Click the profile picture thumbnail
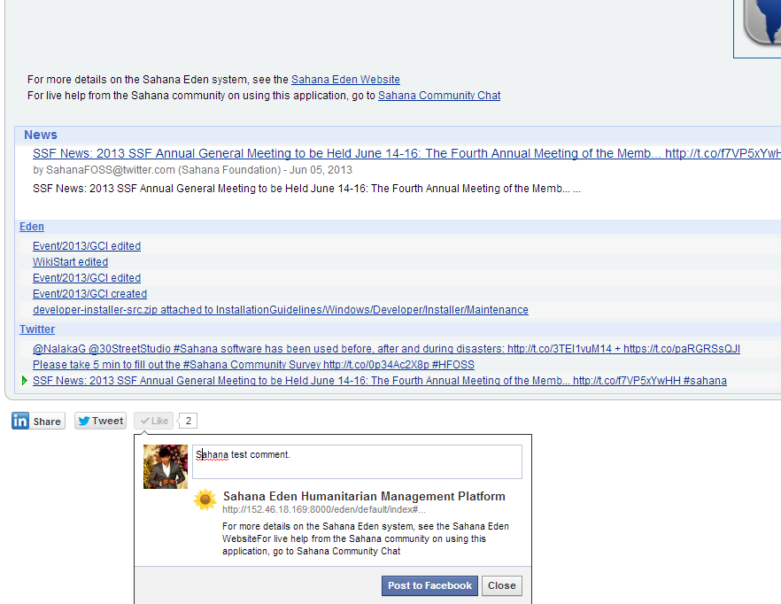This screenshot has width=781, height=604. pos(166,467)
